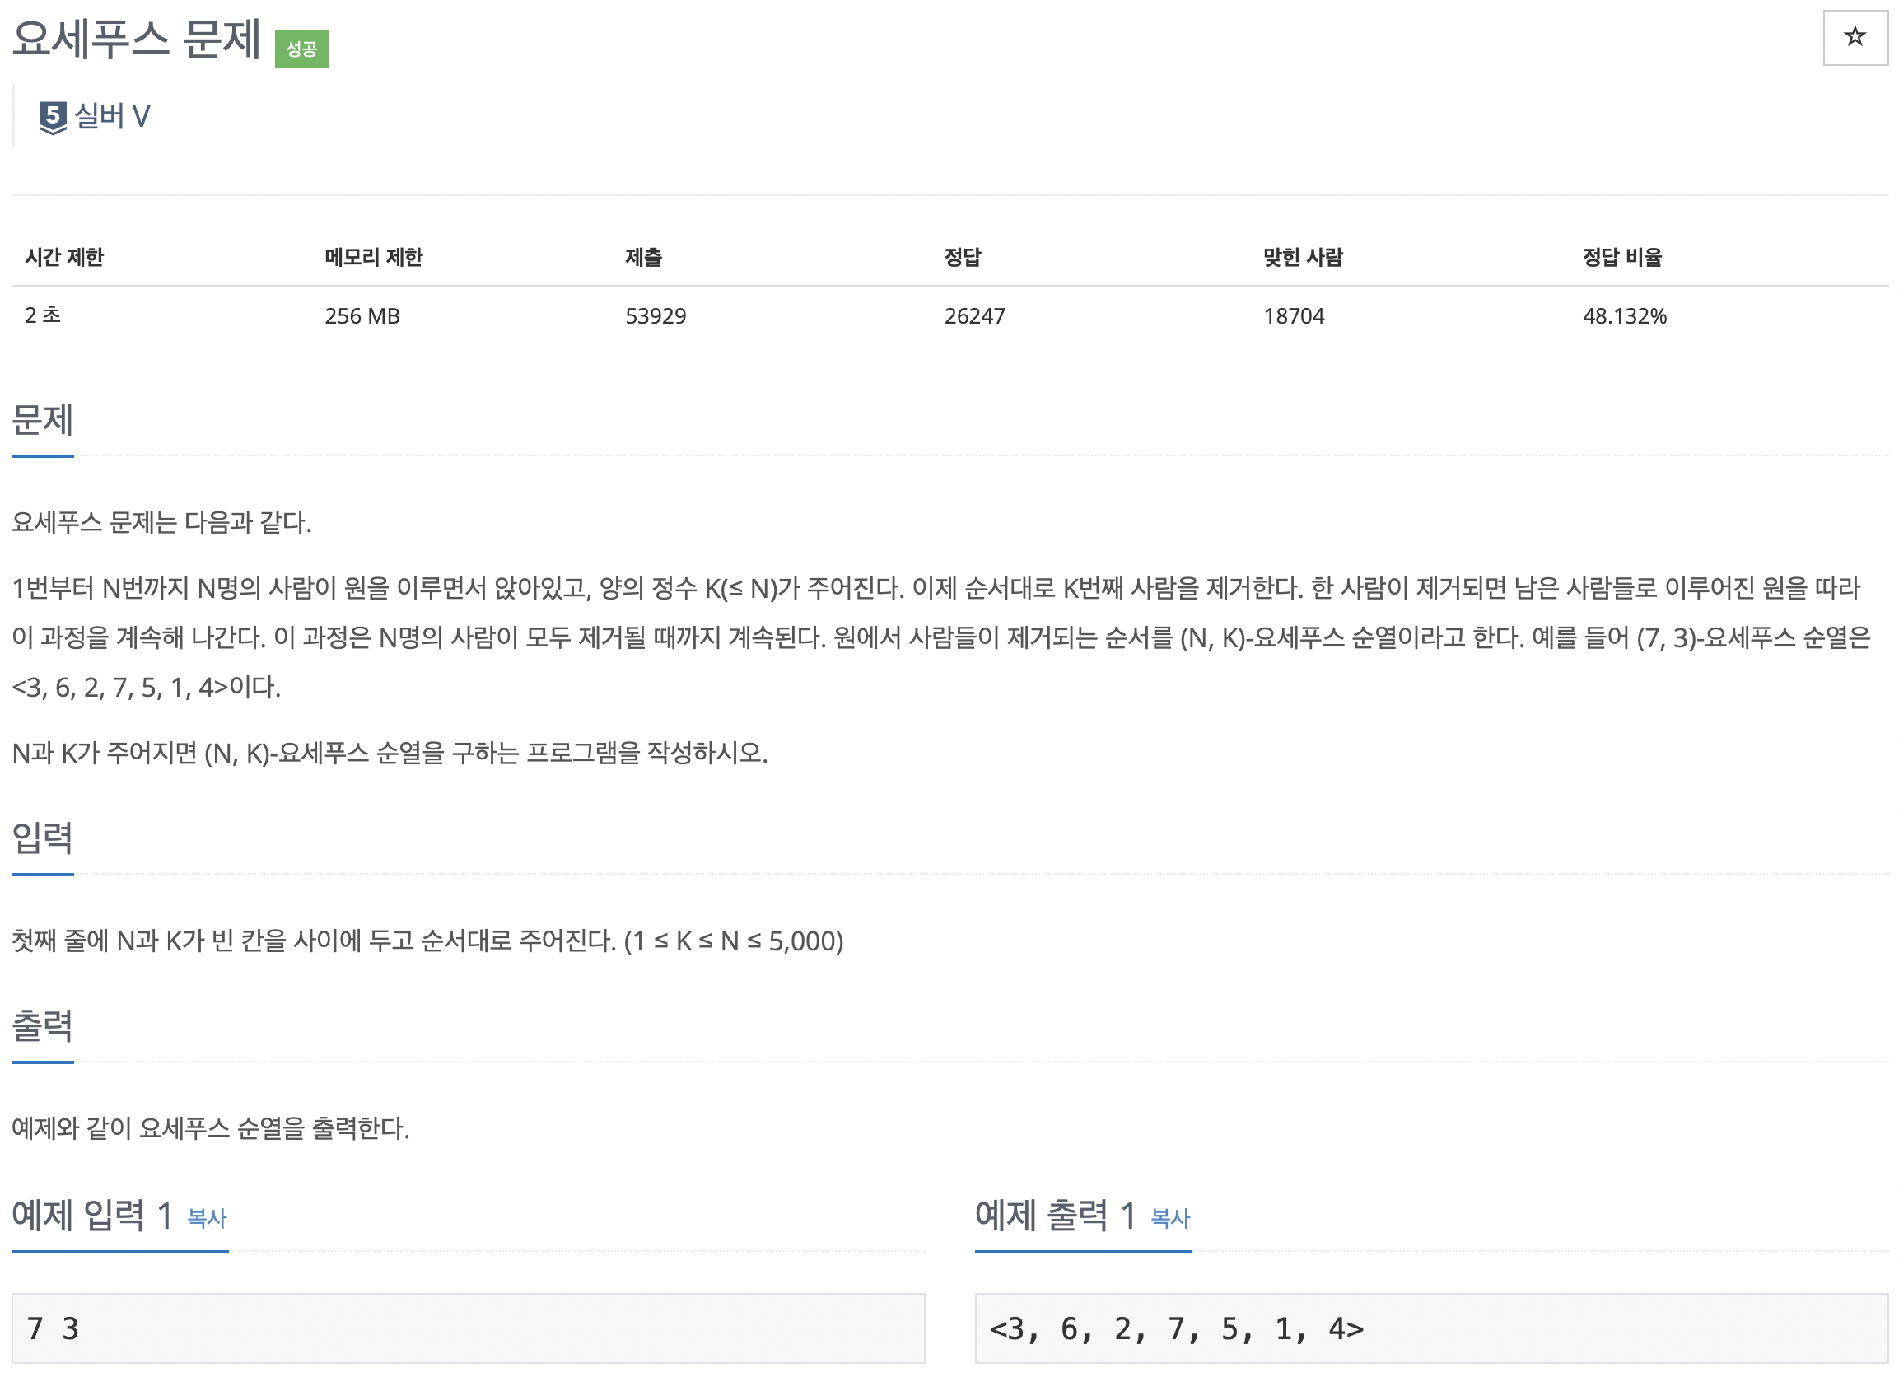Click the 제출 submissions count 53929
1899x1377 pixels.
pyautogui.click(x=656, y=315)
